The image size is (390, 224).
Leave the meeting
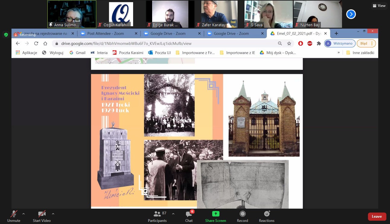click(377, 216)
